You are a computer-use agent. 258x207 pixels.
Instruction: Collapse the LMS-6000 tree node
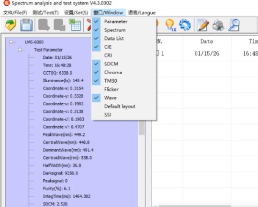(x=11, y=42)
